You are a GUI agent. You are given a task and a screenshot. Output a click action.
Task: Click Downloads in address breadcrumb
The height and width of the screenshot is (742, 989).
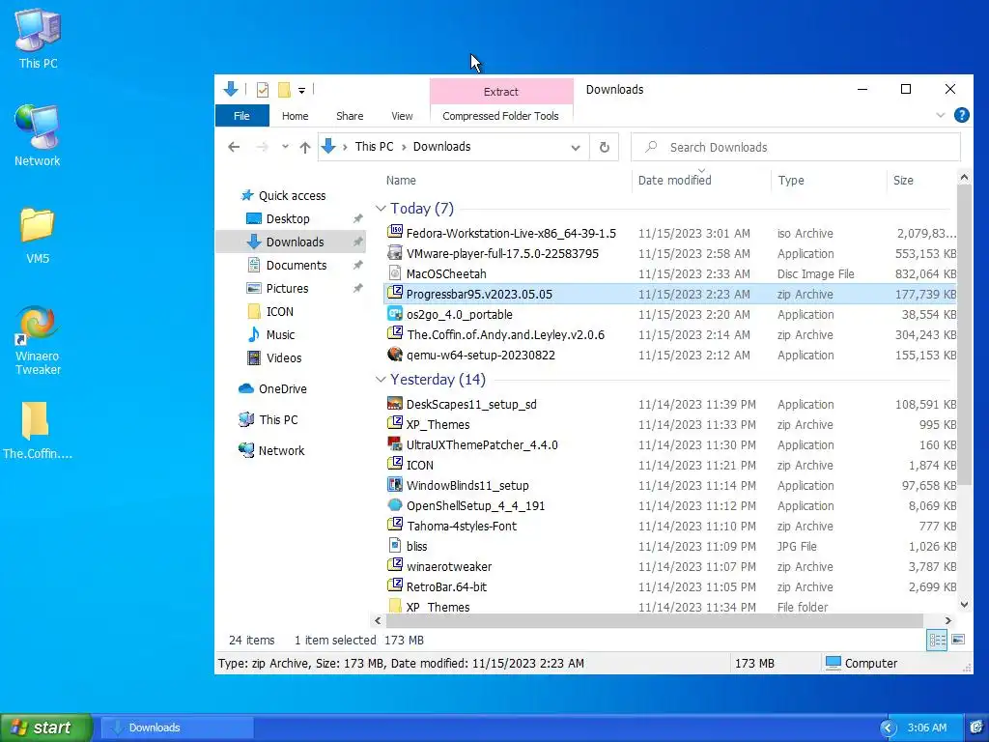tap(441, 147)
